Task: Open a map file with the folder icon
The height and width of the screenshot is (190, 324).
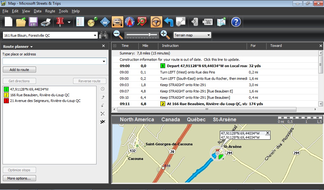Action: (21, 22)
